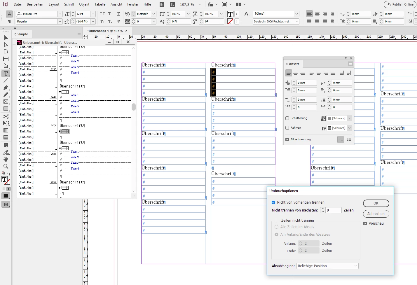The image size is (417, 285).
Task: Open the 107,3 % zoom level dropdown
Action: coord(200,4)
